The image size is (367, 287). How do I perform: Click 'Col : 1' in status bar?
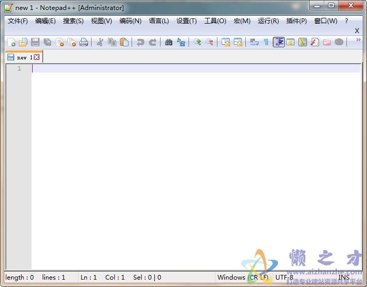point(115,278)
